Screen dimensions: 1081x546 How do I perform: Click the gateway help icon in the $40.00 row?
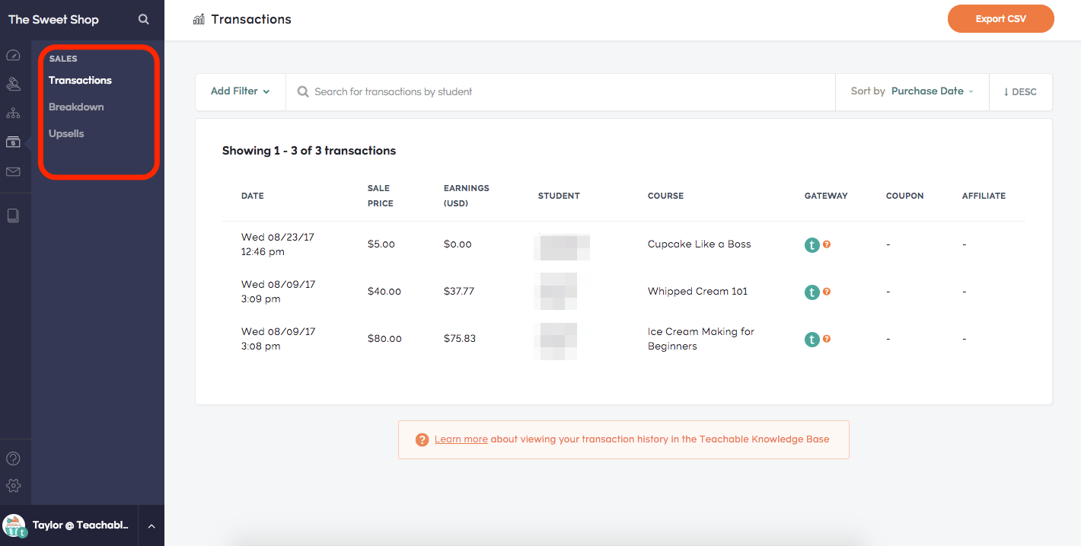[x=827, y=292]
